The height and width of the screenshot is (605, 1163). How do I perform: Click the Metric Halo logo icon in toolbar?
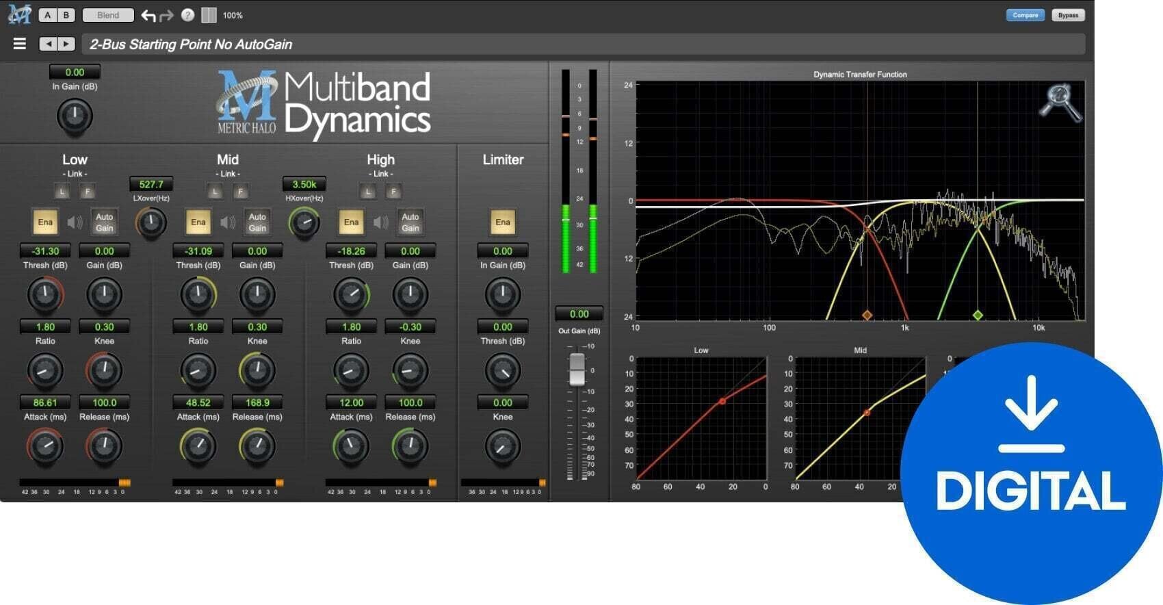(20, 14)
